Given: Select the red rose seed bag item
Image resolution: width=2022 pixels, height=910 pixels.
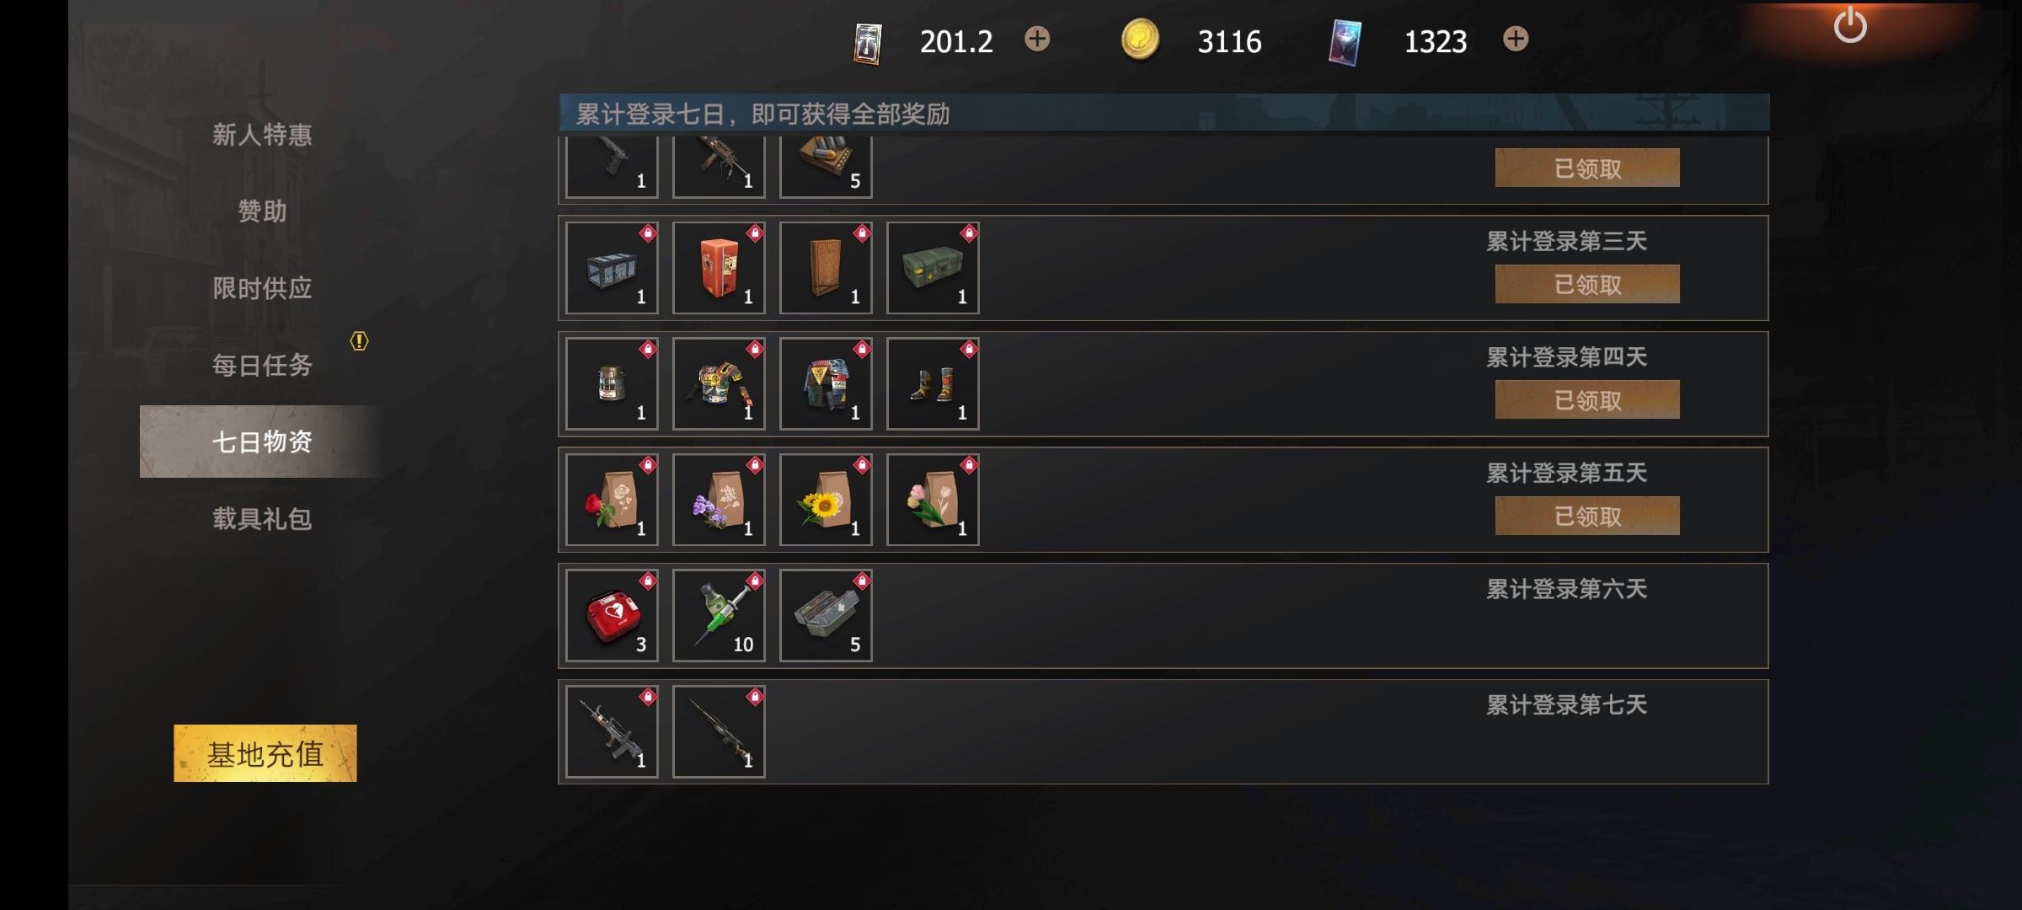Looking at the screenshot, I should [x=612, y=500].
